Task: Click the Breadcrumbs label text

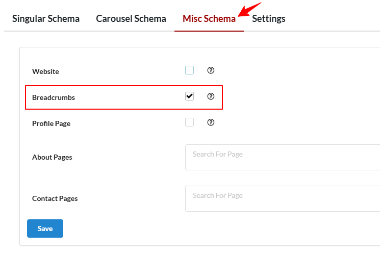Action: click(54, 97)
